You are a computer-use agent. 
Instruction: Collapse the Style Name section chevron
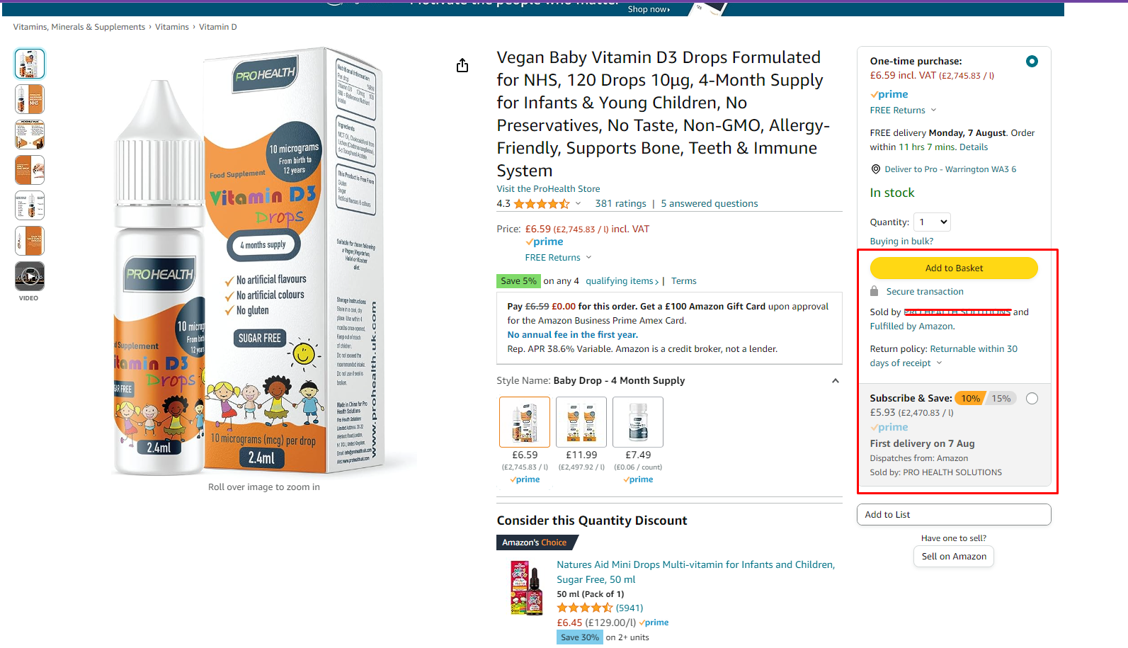pyautogui.click(x=836, y=381)
